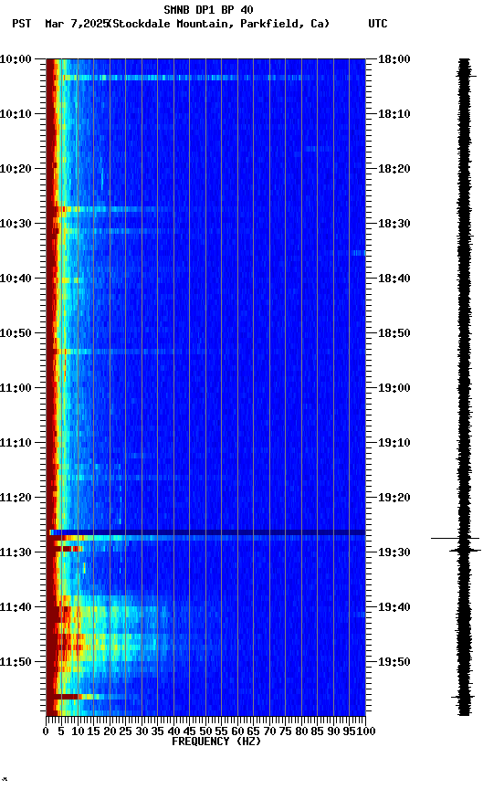Click the dark blue data gap band near 11:26

207,532
